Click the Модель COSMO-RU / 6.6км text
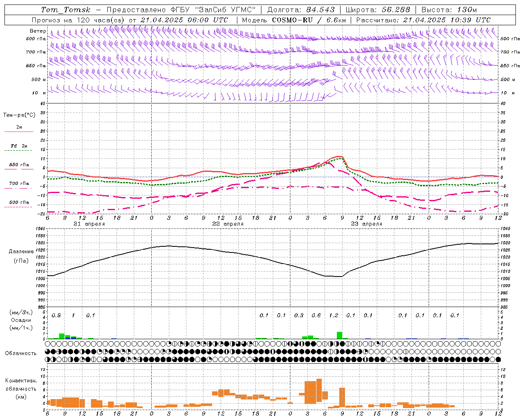 (x=294, y=20)
